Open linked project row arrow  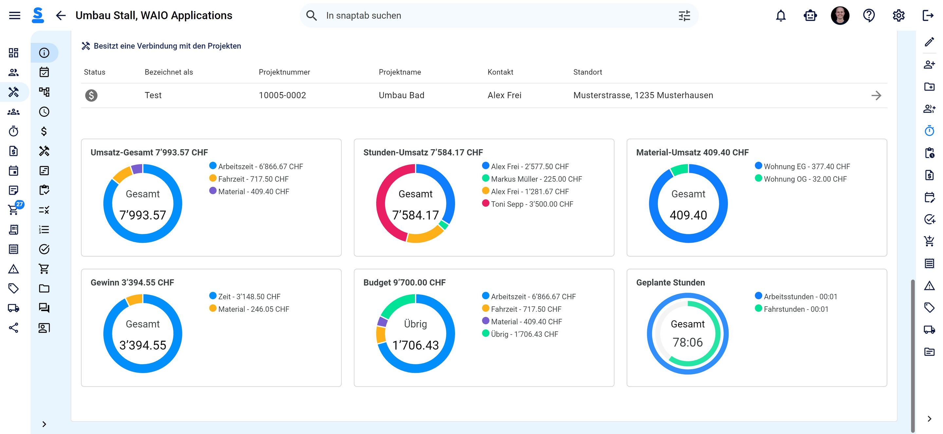[876, 96]
